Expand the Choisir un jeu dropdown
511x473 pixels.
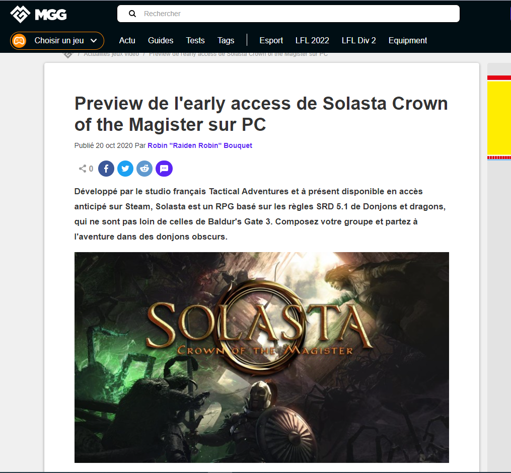click(57, 41)
